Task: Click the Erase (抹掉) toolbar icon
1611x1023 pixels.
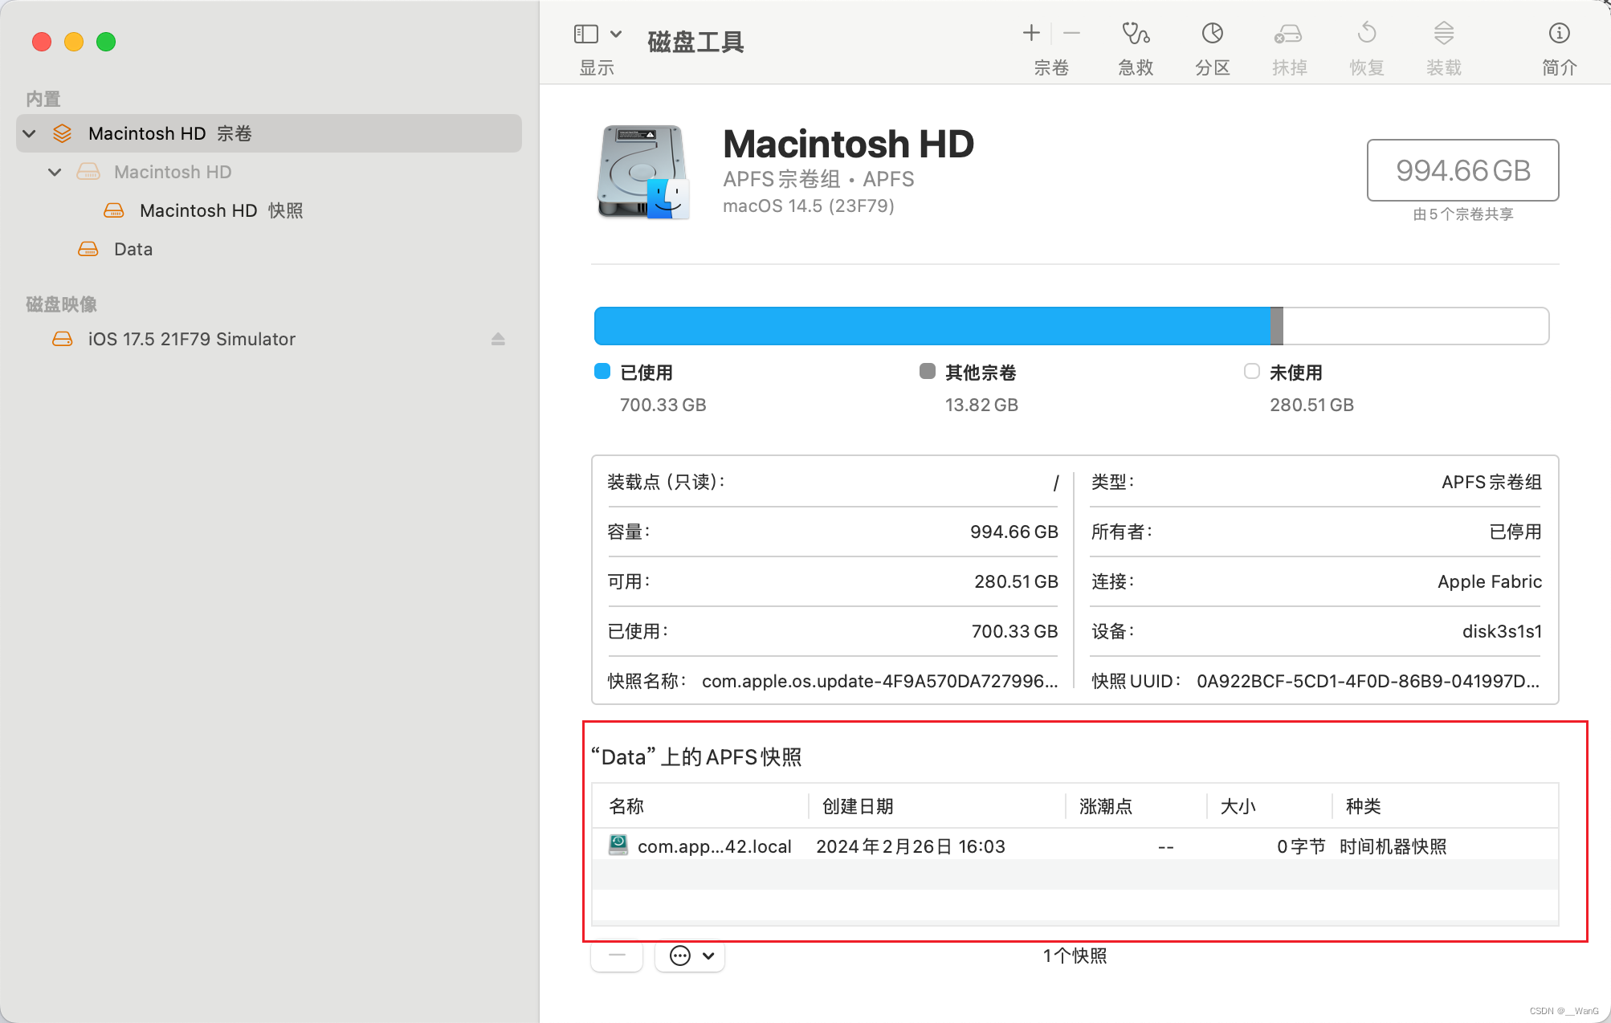Action: [x=1288, y=35]
